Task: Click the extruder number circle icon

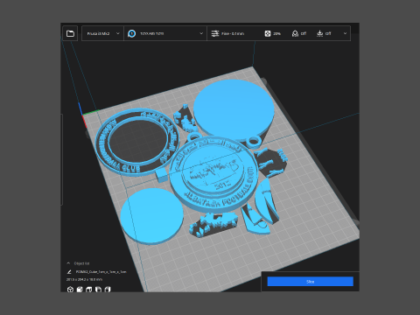Action: pos(132,33)
